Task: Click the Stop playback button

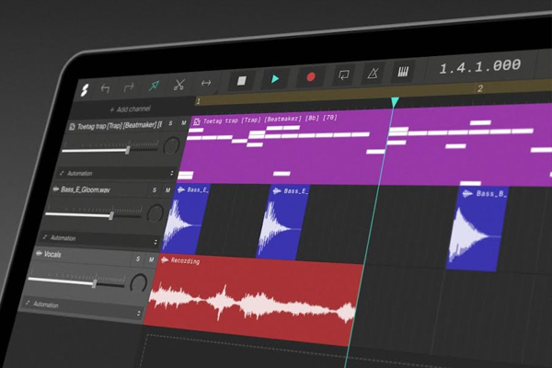Action: click(x=242, y=80)
